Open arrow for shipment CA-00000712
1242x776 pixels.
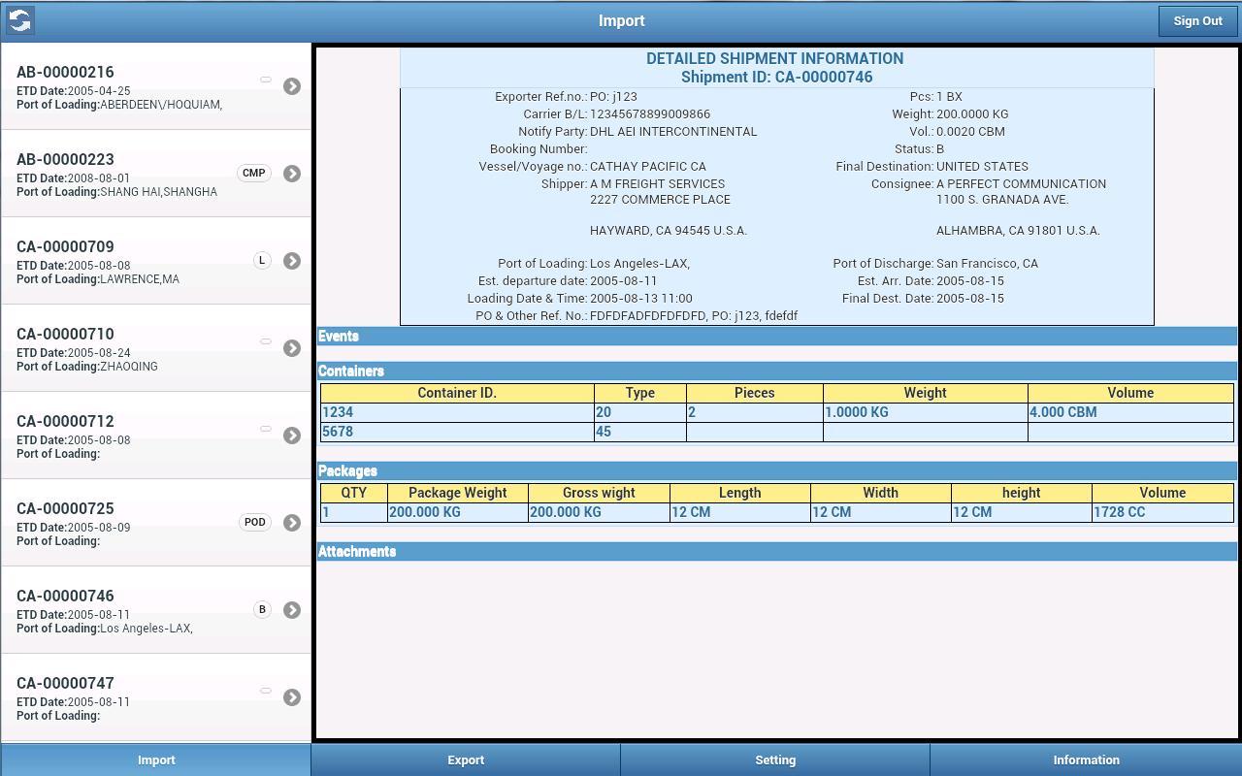pyautogui.click(x=292, y=436)
